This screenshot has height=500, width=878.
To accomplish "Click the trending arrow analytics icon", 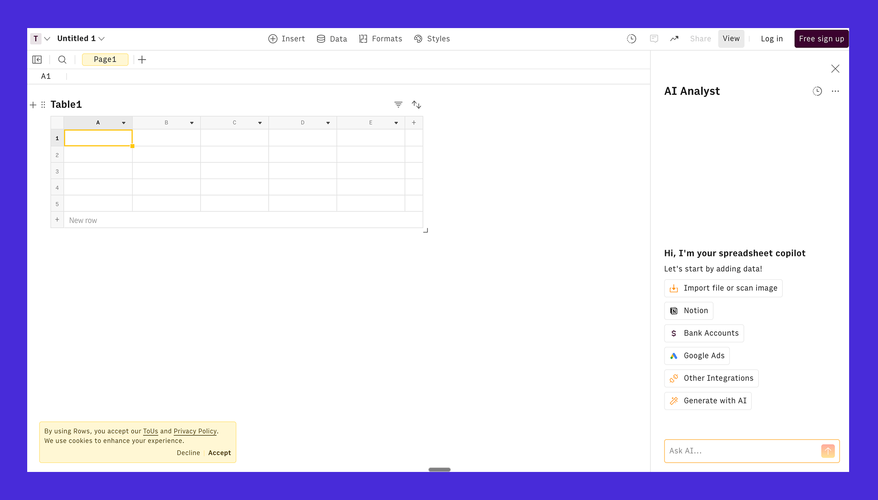I will pyautogui.click(x=674, y=39).
